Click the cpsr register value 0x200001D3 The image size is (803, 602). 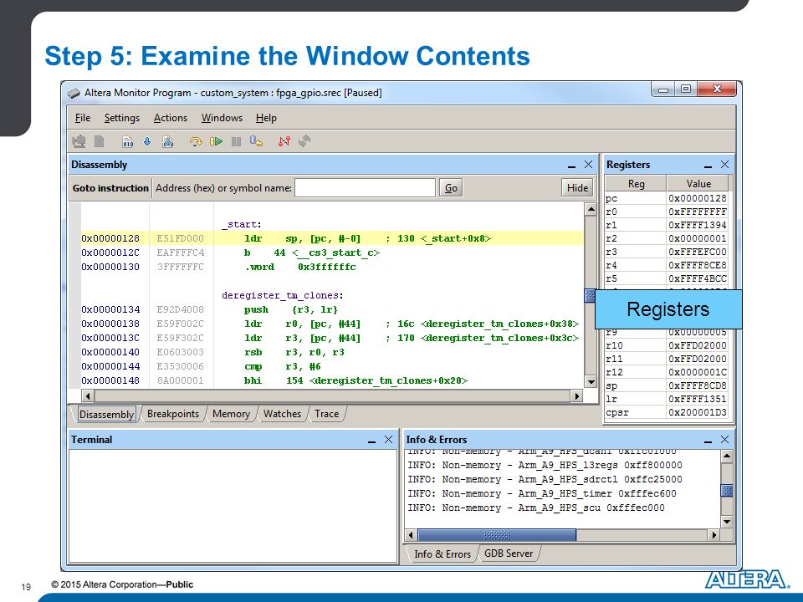coord(698,412)
